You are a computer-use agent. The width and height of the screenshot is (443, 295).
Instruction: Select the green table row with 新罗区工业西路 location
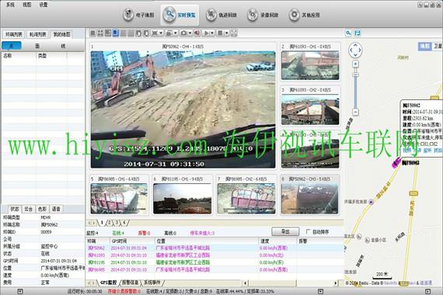tap(215, 262)
